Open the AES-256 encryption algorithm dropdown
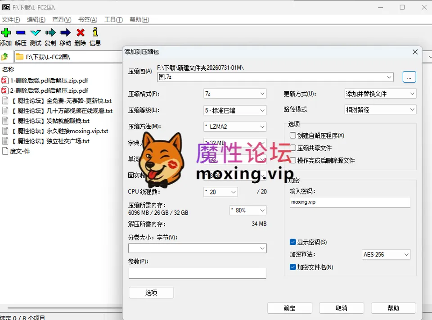This screenshot has width=432, height=320. 386,254
